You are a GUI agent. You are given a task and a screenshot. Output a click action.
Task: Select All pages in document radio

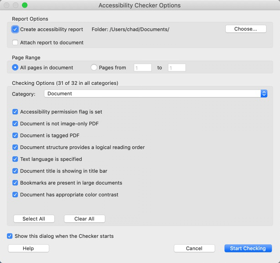coord(15,67)
